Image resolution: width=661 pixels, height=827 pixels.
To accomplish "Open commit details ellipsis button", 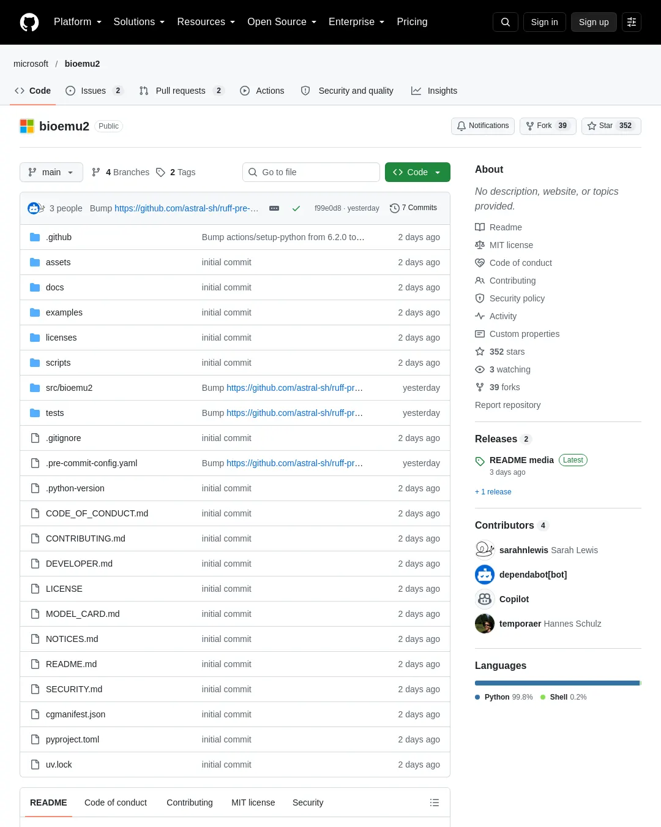I will click(274, 208).
